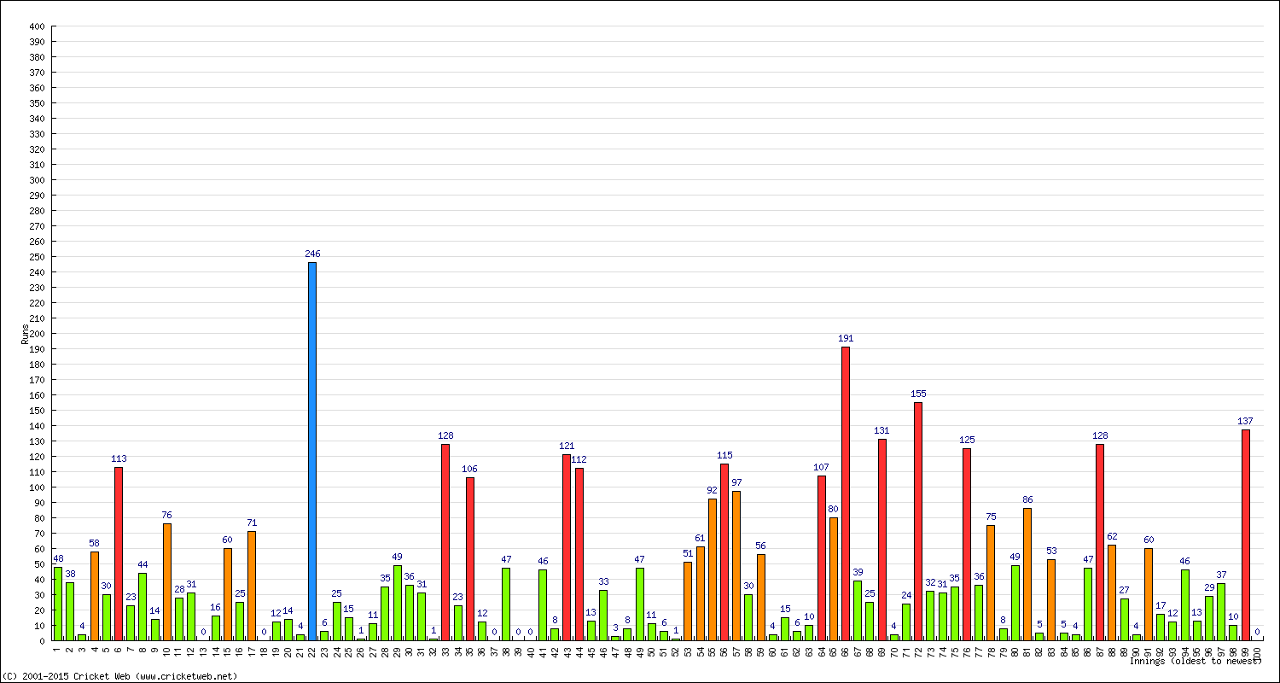Select the value label 76
1280x683 pixels.
tap(167, 516)
